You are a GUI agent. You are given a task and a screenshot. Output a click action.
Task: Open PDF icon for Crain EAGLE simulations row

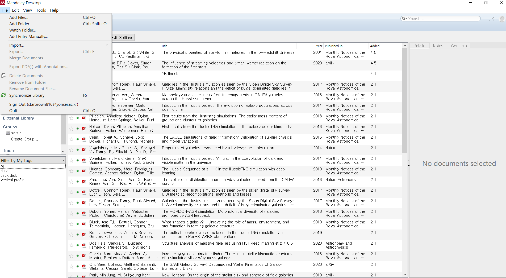(x=84, y=139)
